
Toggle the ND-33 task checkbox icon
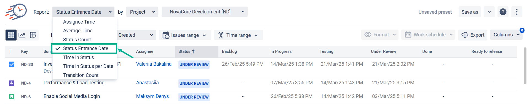point(12,64)
